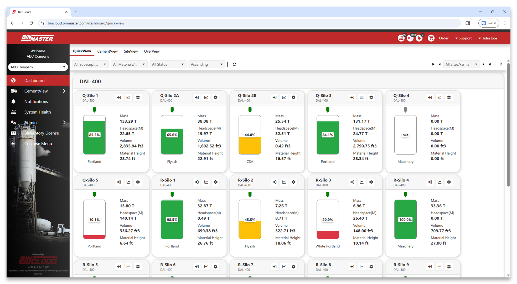Select Dashboard in sidebar
Screen dimensions: 517x284
[38, 80]
